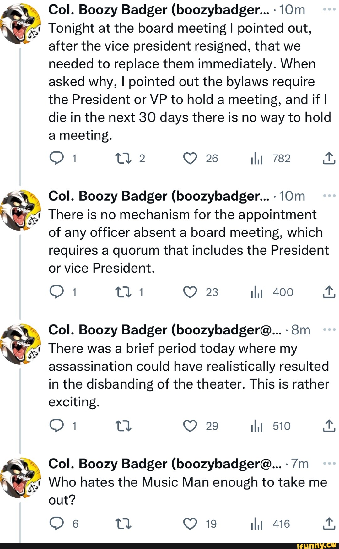The width and height of the screenshot is (339, 549).
Task: Like the tweet about disbanding the theater
Action: pos(190,426)
